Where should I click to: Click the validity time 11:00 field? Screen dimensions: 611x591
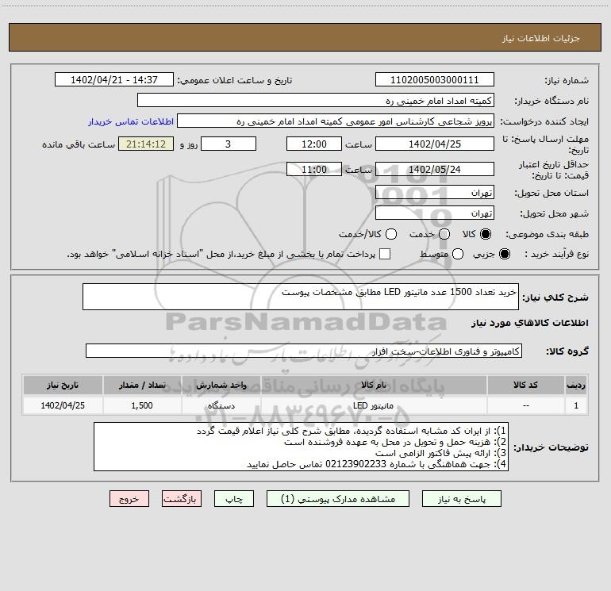314,169
